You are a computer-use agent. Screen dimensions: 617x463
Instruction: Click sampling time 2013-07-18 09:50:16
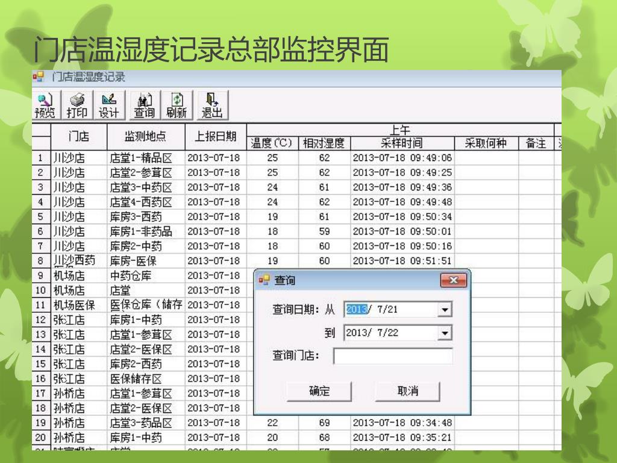coord(402,246)
